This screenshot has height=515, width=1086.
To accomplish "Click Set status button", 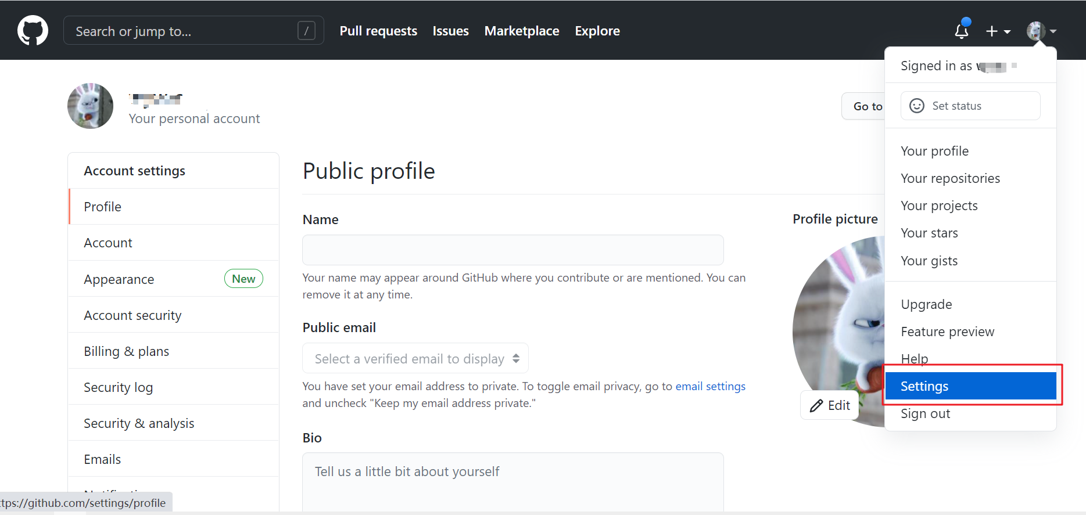I will pos(970,106).
